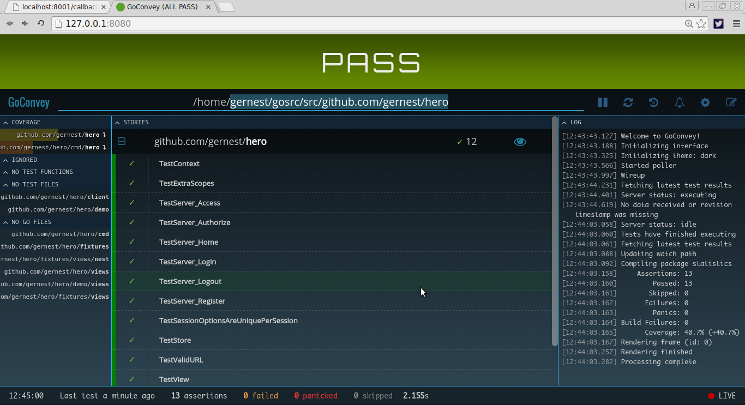The height and width of the screenshot is (405, 745).
Task: Collapse the github.com/gernest/hero package stories
Action: point(122,142)
